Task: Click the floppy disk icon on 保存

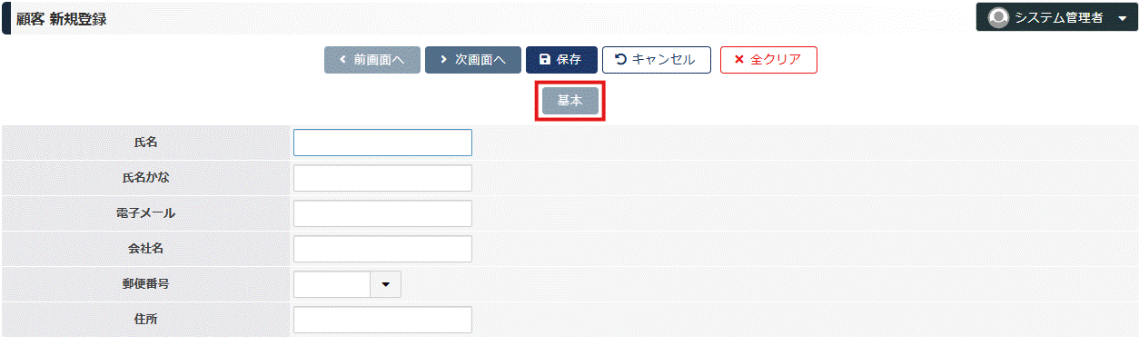Action: coord(544,60)
